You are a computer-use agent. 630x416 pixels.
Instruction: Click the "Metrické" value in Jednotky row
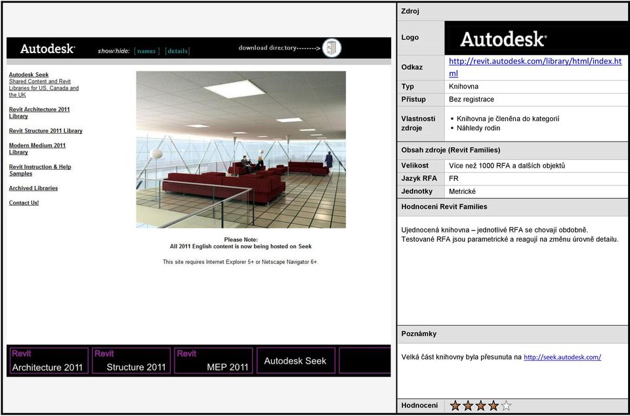[x=462, y=191]
